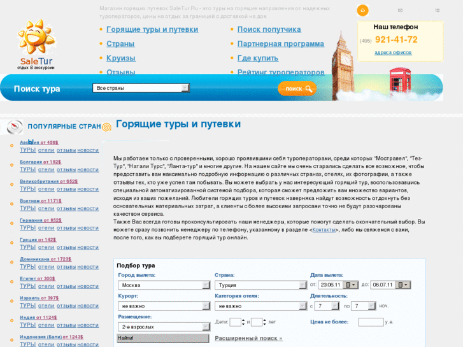Open отели link under Греция
Viewport: 463px width, 347px height.
pyautogui.click(x=46, y=248)
